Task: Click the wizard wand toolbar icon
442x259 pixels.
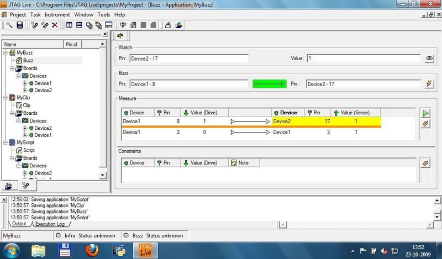Action: [x=9, y=25]
